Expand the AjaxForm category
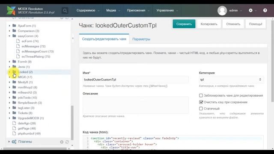The height and width of the screenshot is (154, 274). click(x=9, y=26)
